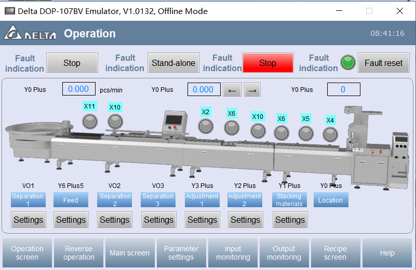Click the X10 lamp between the two X6 lamps
Image resolution: width=416 pixels, height=270 pixels.
point(258,131)
